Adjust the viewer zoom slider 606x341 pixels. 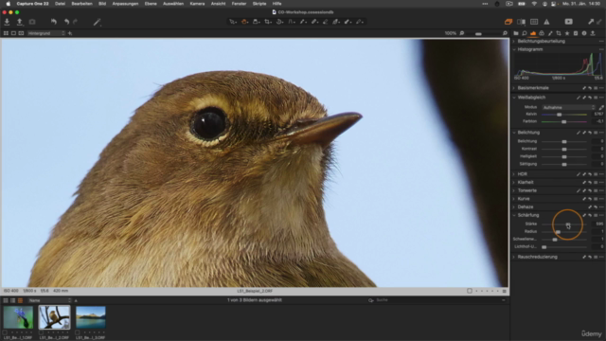point(478,34)
